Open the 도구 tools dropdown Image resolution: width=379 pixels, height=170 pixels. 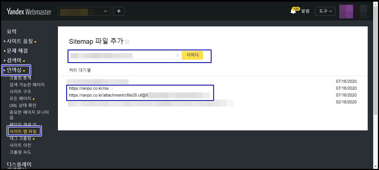point(325,11)
